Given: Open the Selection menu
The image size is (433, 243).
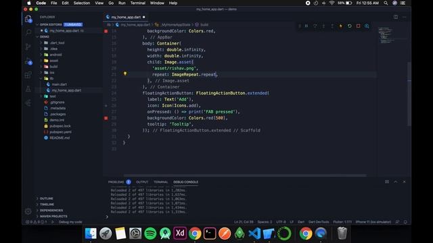Looking at the screenshot, I should pos(81,3).
